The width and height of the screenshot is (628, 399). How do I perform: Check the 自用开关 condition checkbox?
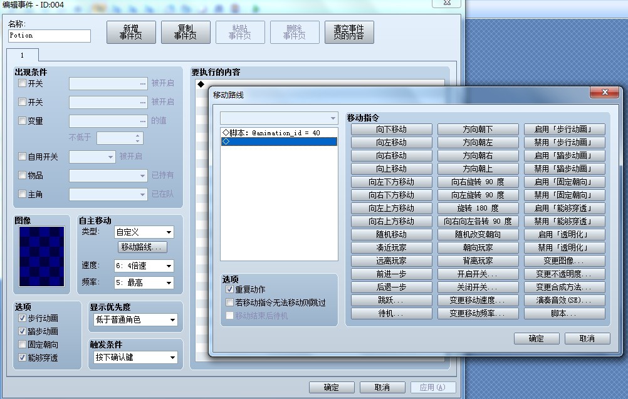click(23, 157)
